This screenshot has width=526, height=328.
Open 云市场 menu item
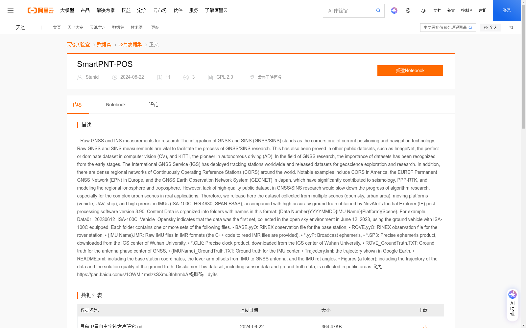160,10
